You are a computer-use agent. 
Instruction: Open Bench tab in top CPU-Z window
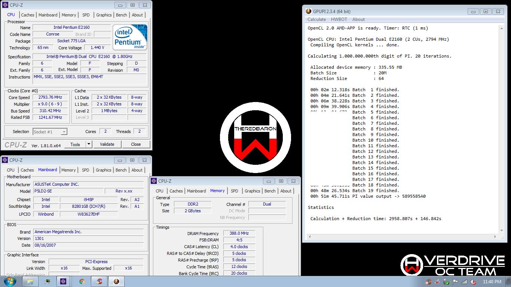point(122,15)
